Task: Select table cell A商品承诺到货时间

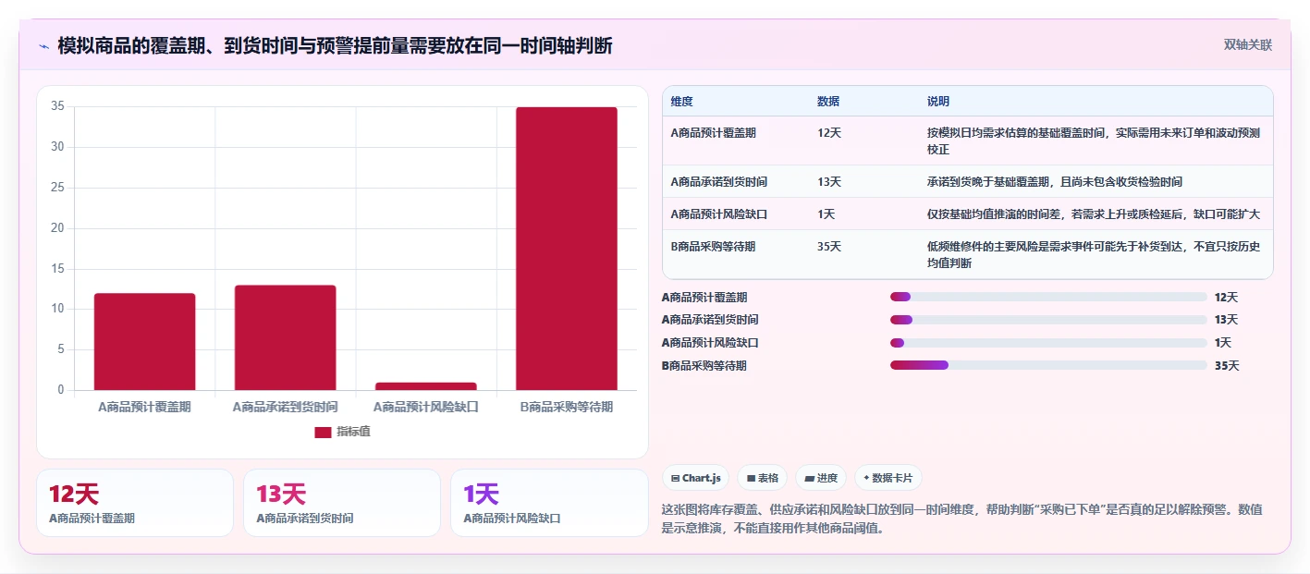Action: pos(719,181)
